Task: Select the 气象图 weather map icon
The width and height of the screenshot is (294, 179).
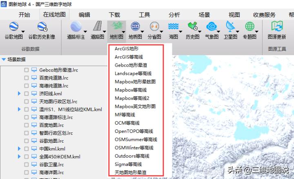Action: click(212, 27)
